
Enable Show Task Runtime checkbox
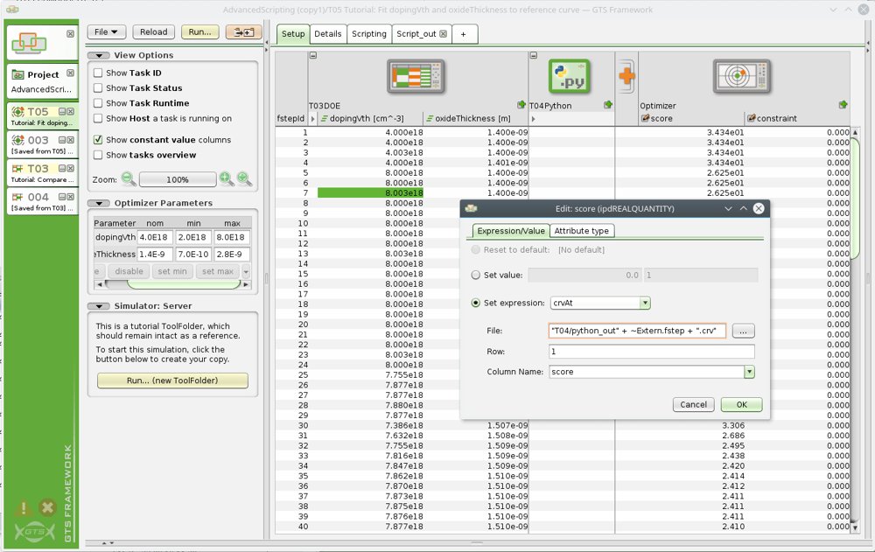pos(98,102)
